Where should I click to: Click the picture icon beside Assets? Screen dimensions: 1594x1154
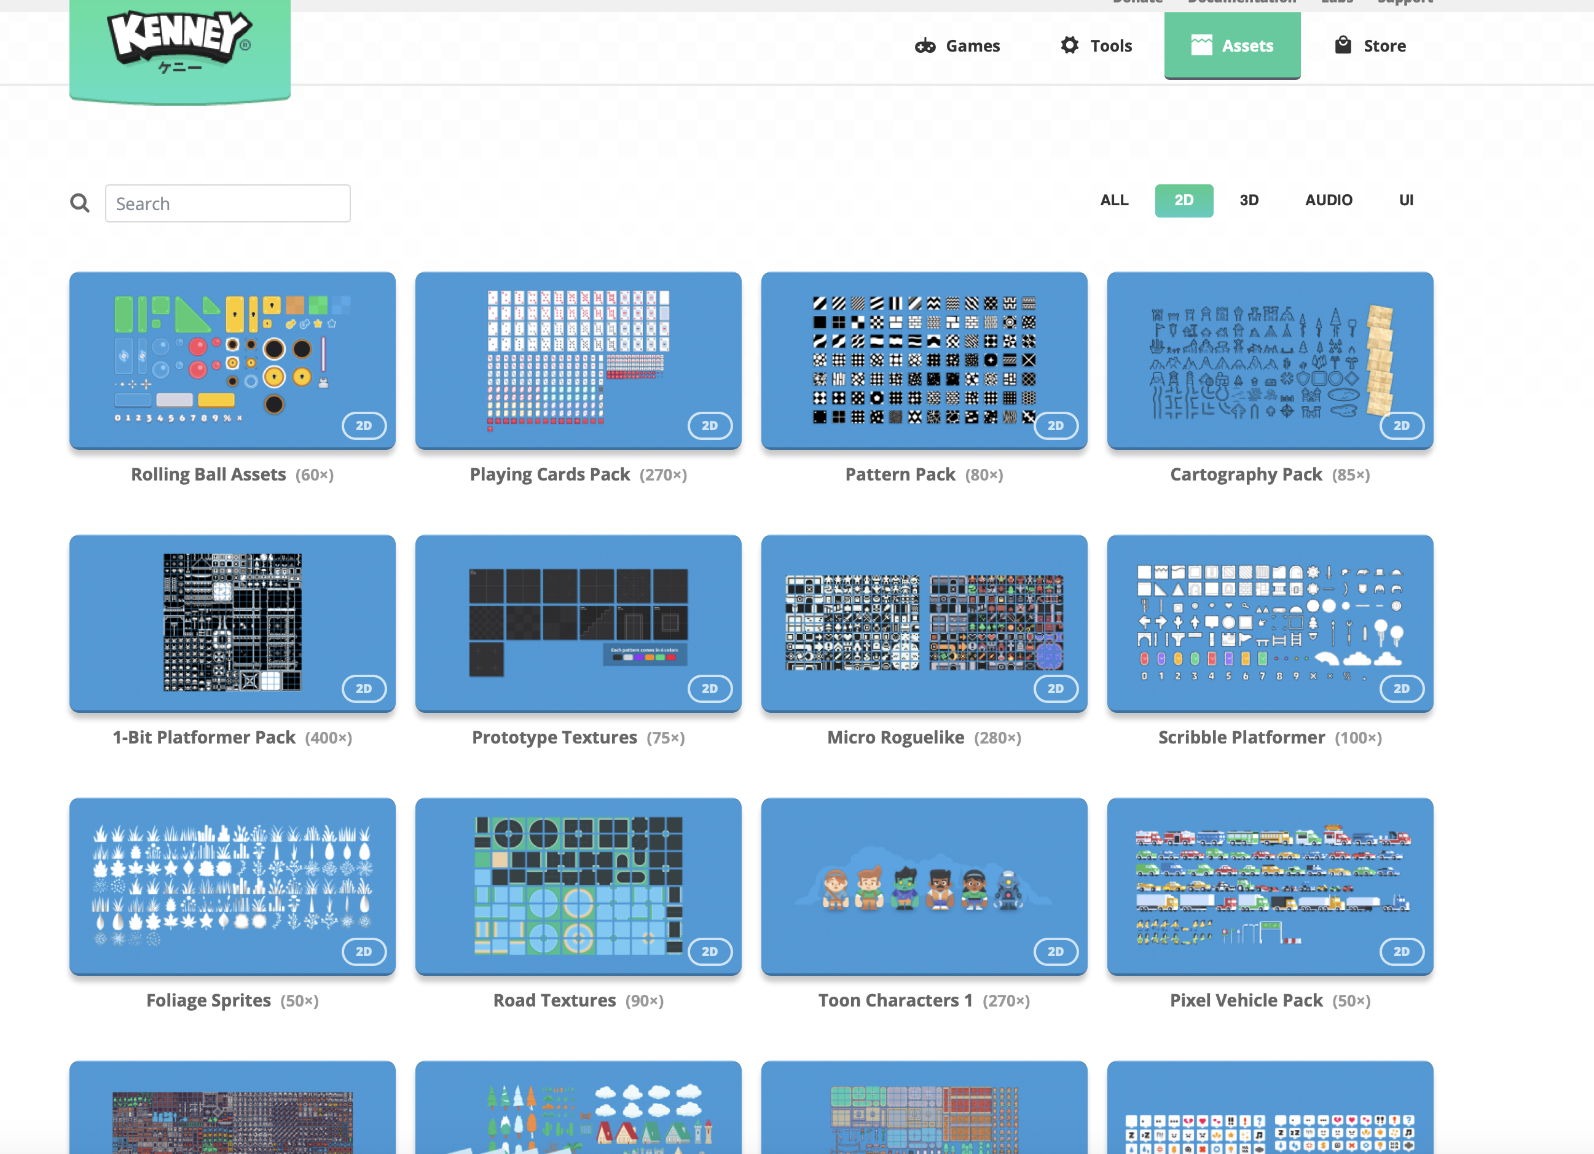1202,45
